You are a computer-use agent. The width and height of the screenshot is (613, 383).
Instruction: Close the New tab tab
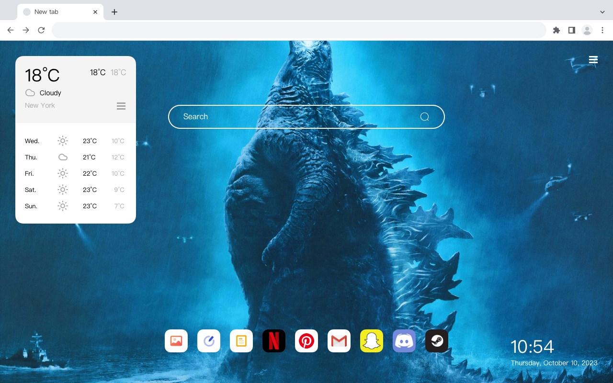click(96, 12)
